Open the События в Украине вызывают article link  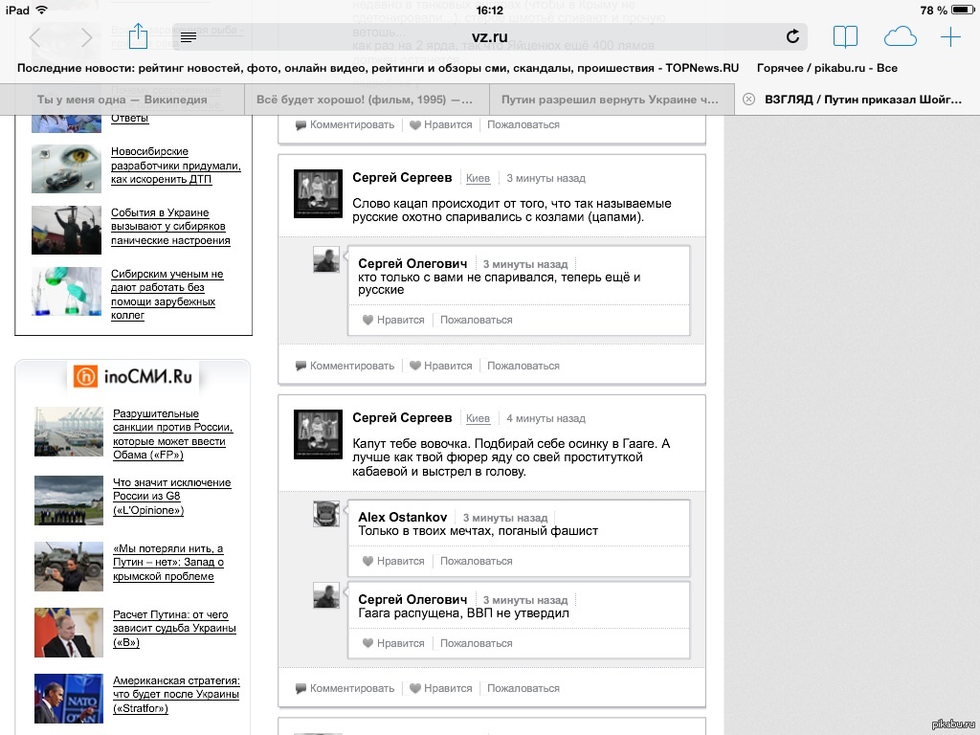click(x=170, y=226)
